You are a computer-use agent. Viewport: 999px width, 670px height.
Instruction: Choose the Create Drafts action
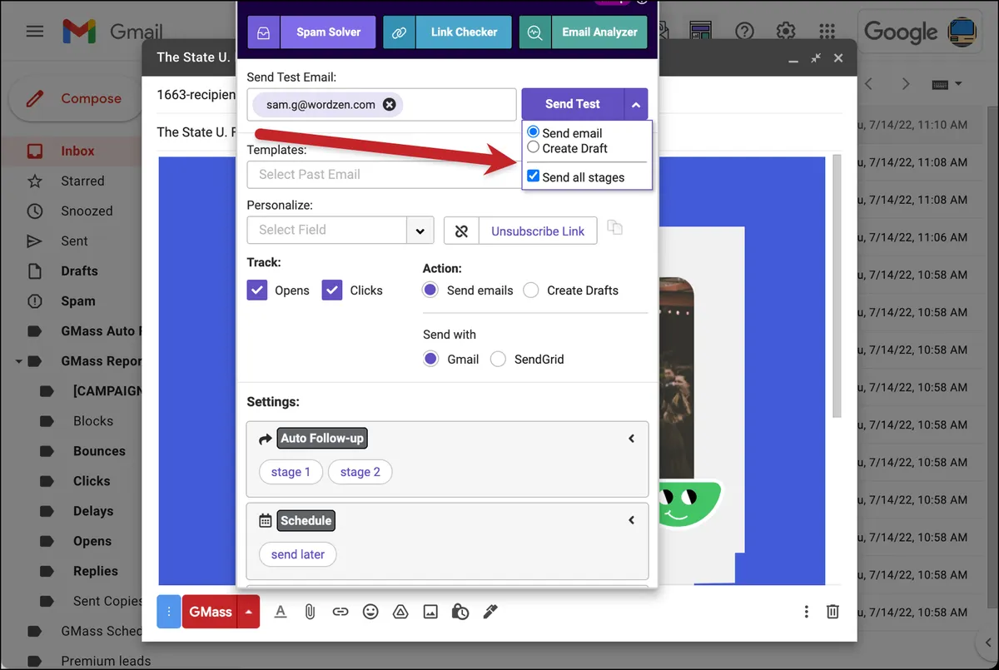point(530,290)
